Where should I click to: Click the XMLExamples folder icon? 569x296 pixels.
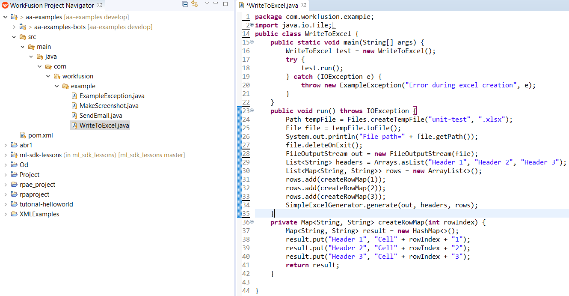pyautogui.click(x=14, y=214)
